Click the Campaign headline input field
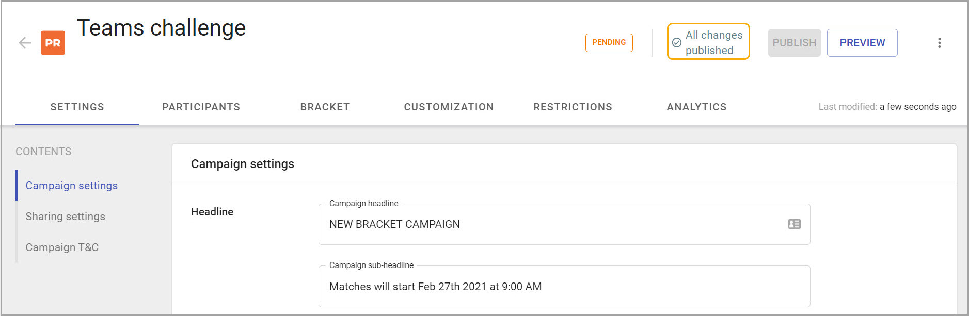This screenshot has width=969, height=316. (x=564, y=224)
